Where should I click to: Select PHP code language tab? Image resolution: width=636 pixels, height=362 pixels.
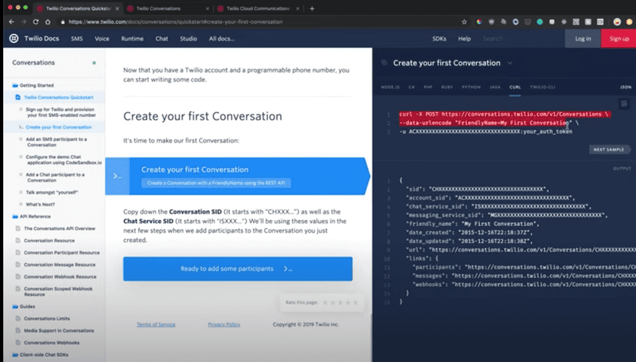coord(428,87)
